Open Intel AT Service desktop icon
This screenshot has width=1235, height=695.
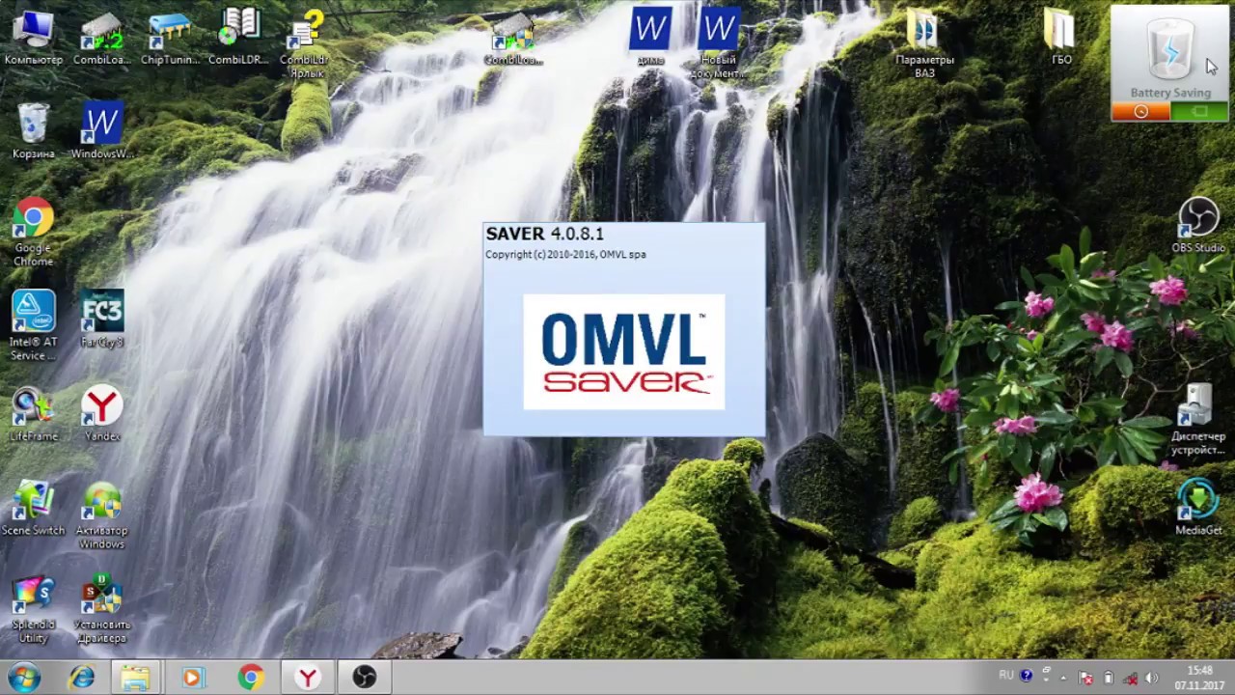[33, 326]
